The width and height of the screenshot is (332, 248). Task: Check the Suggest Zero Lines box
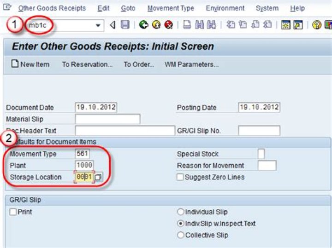click(180, 177)
